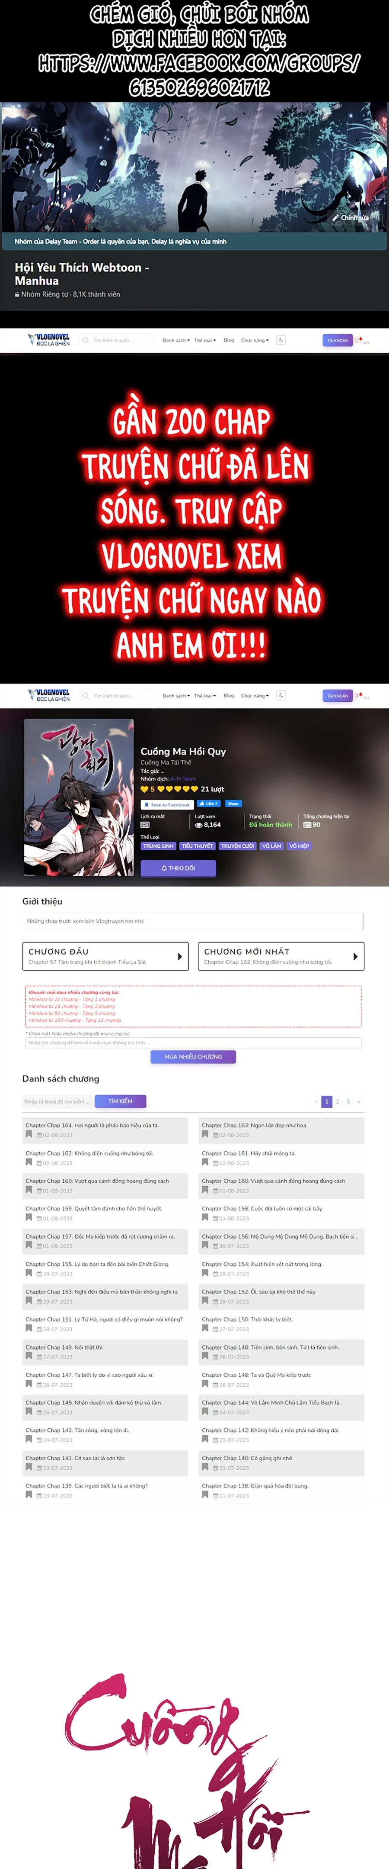Open CHƯƠNG MỚI NHẤT latest chapter box
Screen dimensions: 389x1869
tap(281, 956)
